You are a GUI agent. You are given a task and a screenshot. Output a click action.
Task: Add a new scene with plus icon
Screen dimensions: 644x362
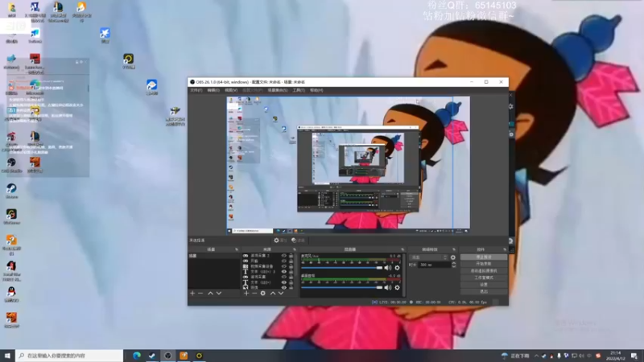192,294
